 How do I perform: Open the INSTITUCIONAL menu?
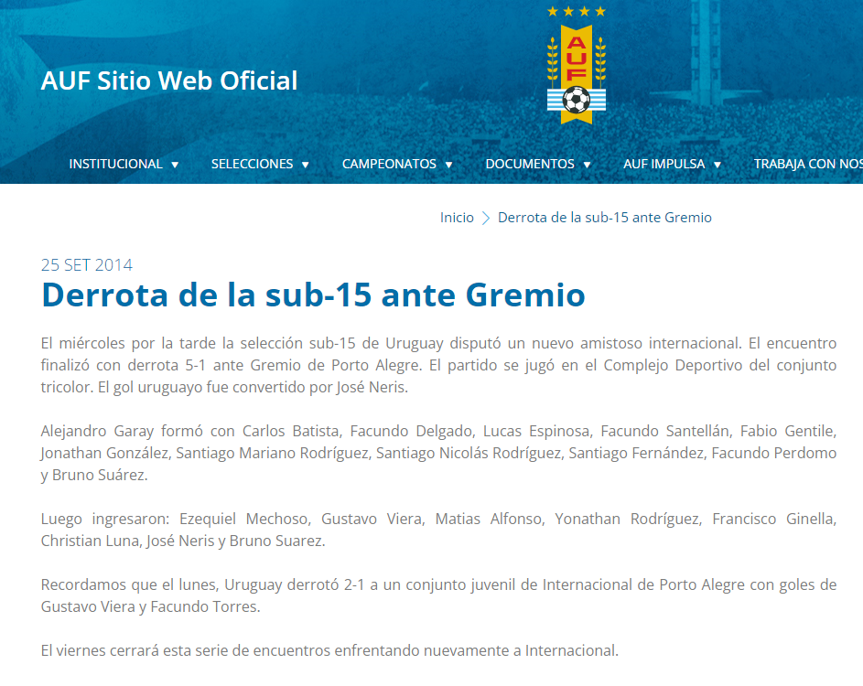click(x=115, y=164)
